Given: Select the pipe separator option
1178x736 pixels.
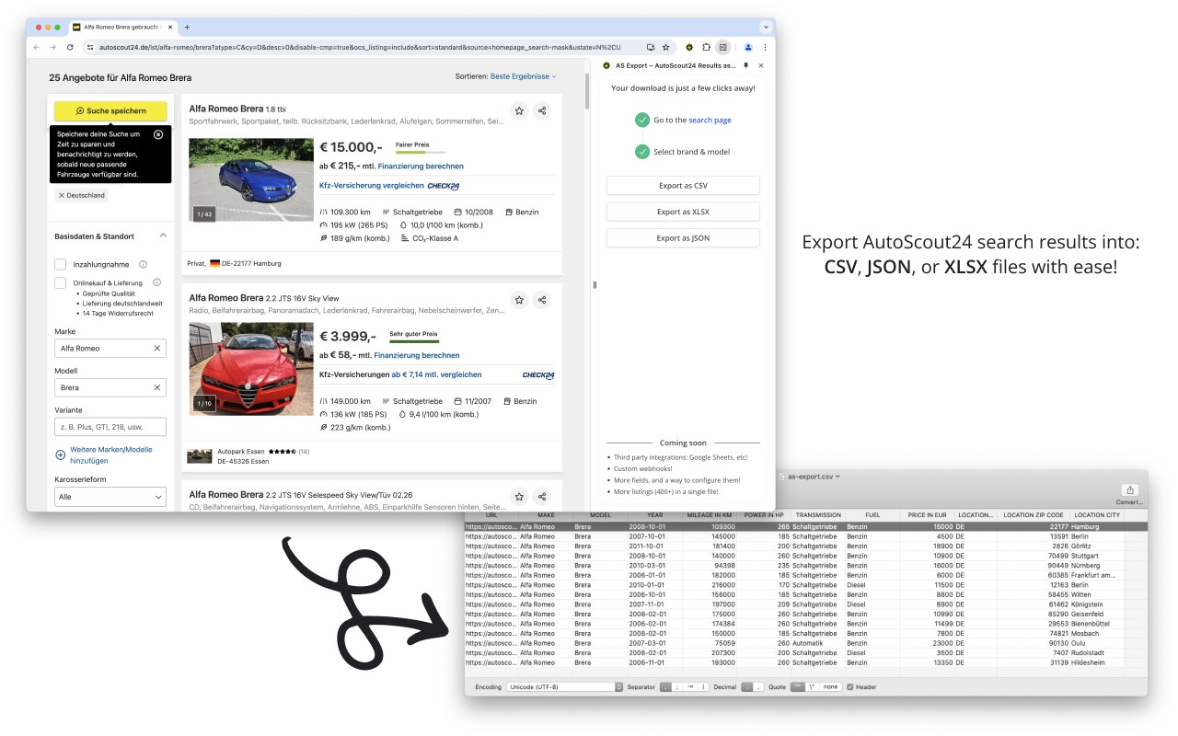Looking at the screenshot, I should point(703,687).
